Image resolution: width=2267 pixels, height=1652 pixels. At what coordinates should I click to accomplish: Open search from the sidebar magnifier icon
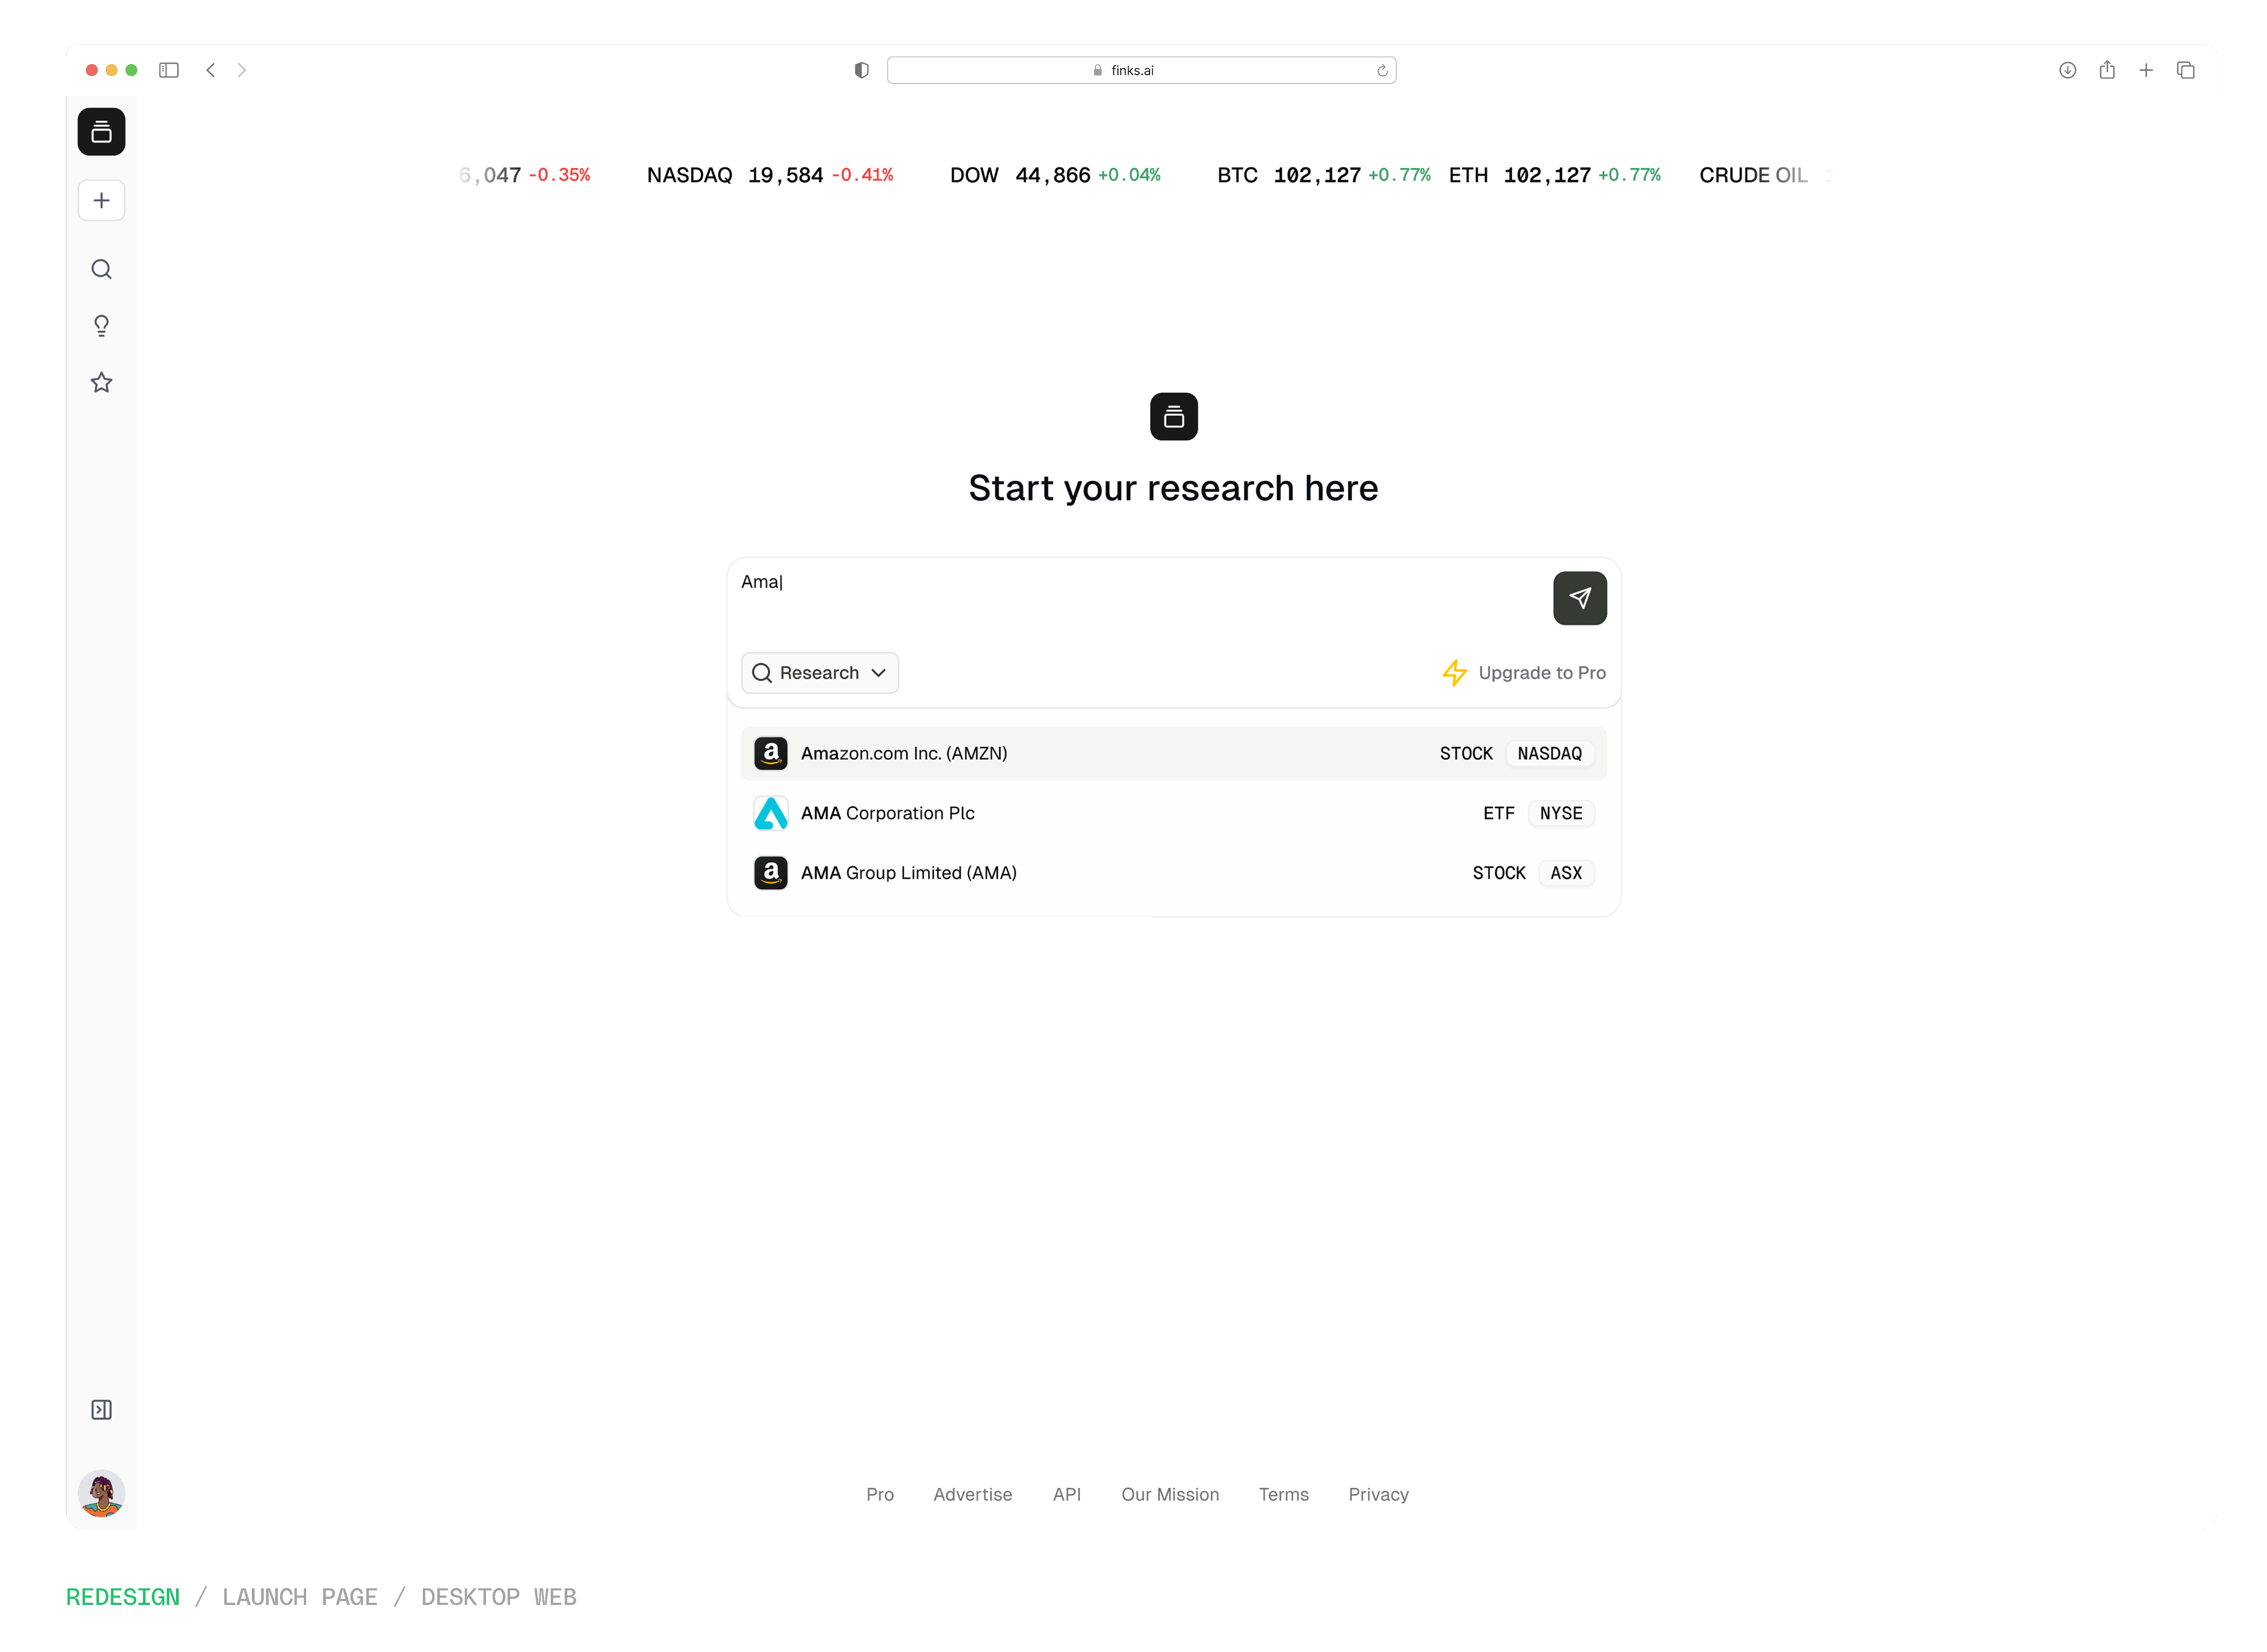(x=101, y=269)
